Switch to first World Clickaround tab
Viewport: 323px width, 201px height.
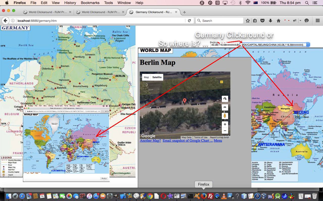tap(47, 12)
